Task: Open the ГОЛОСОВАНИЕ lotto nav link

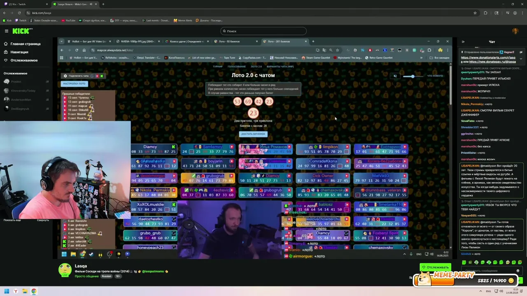Action: [x=237, y=67]
